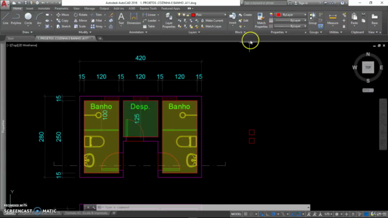The image size is (388, 218).
Task: Click the Base view icon
Action: tap(375, 19)
